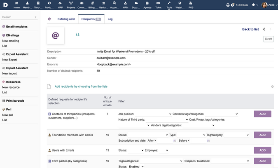Add Third parties by categories recipients
This screenshot has width=278, height=168.
pos(262,161)
